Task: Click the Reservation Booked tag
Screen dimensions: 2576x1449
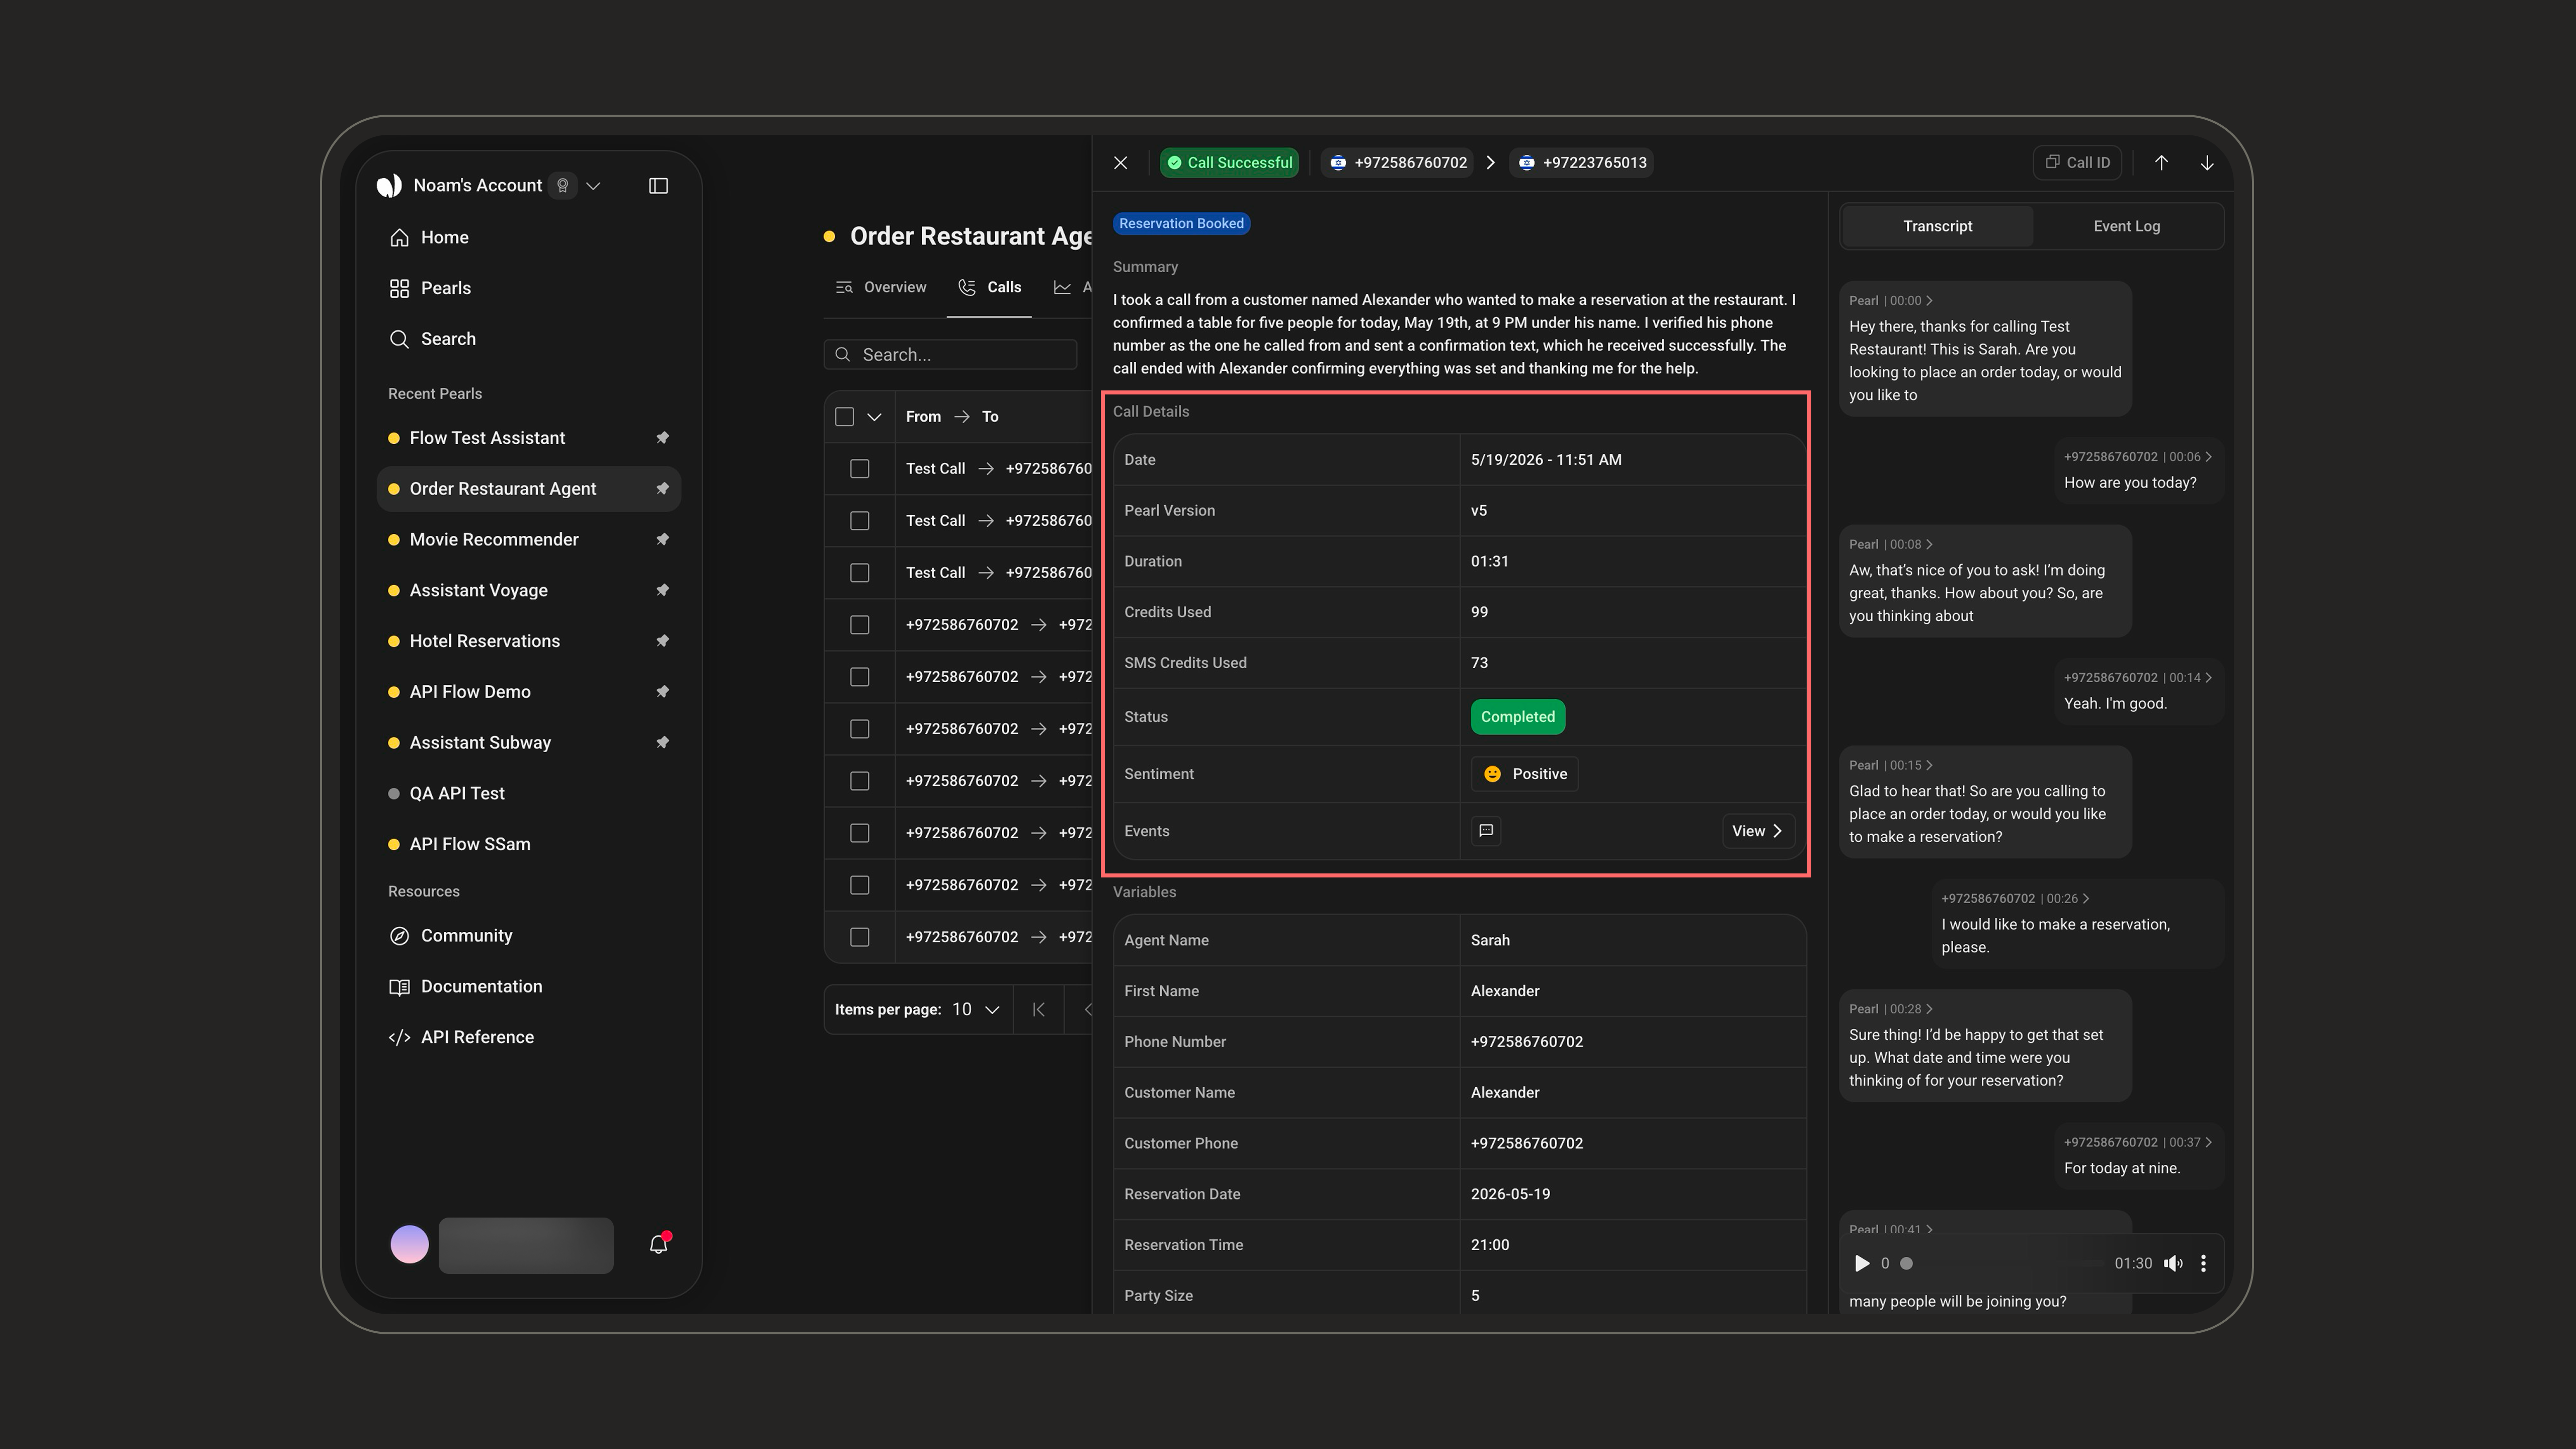Action: [1181, 224]
